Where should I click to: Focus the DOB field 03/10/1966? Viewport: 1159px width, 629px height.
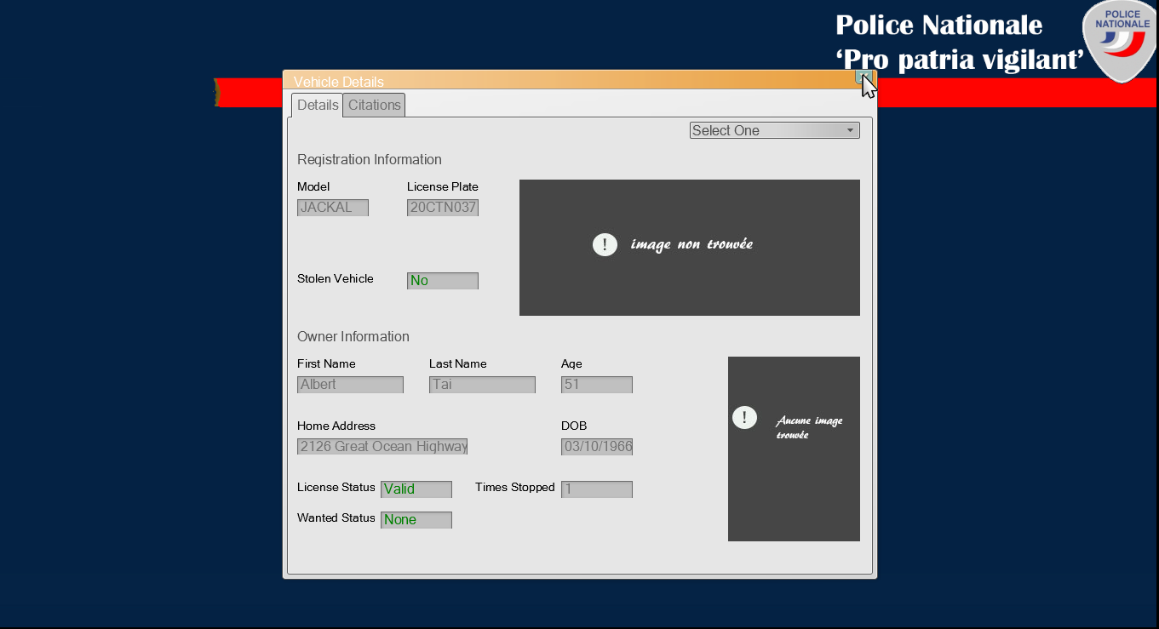point(596,447)
